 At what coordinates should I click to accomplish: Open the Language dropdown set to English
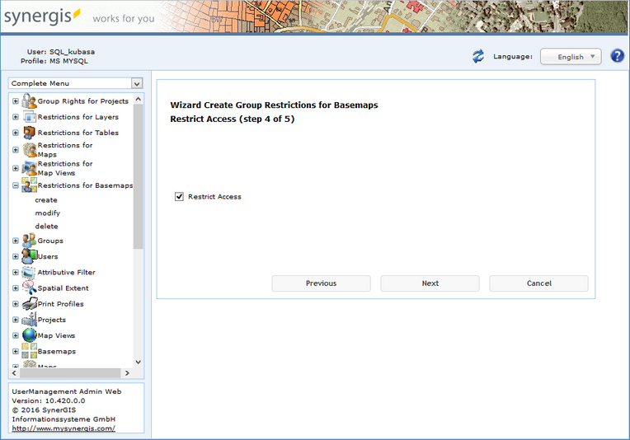click(571, 56)
